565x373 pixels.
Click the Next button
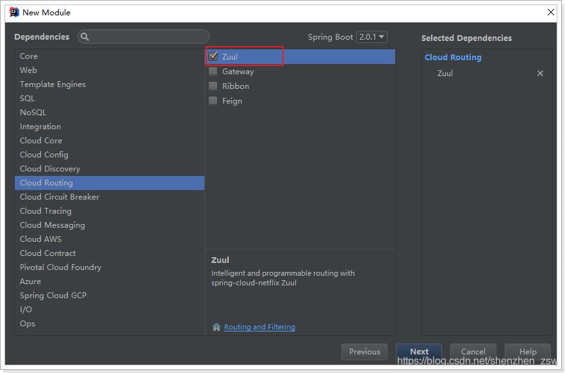pos(419,352)
